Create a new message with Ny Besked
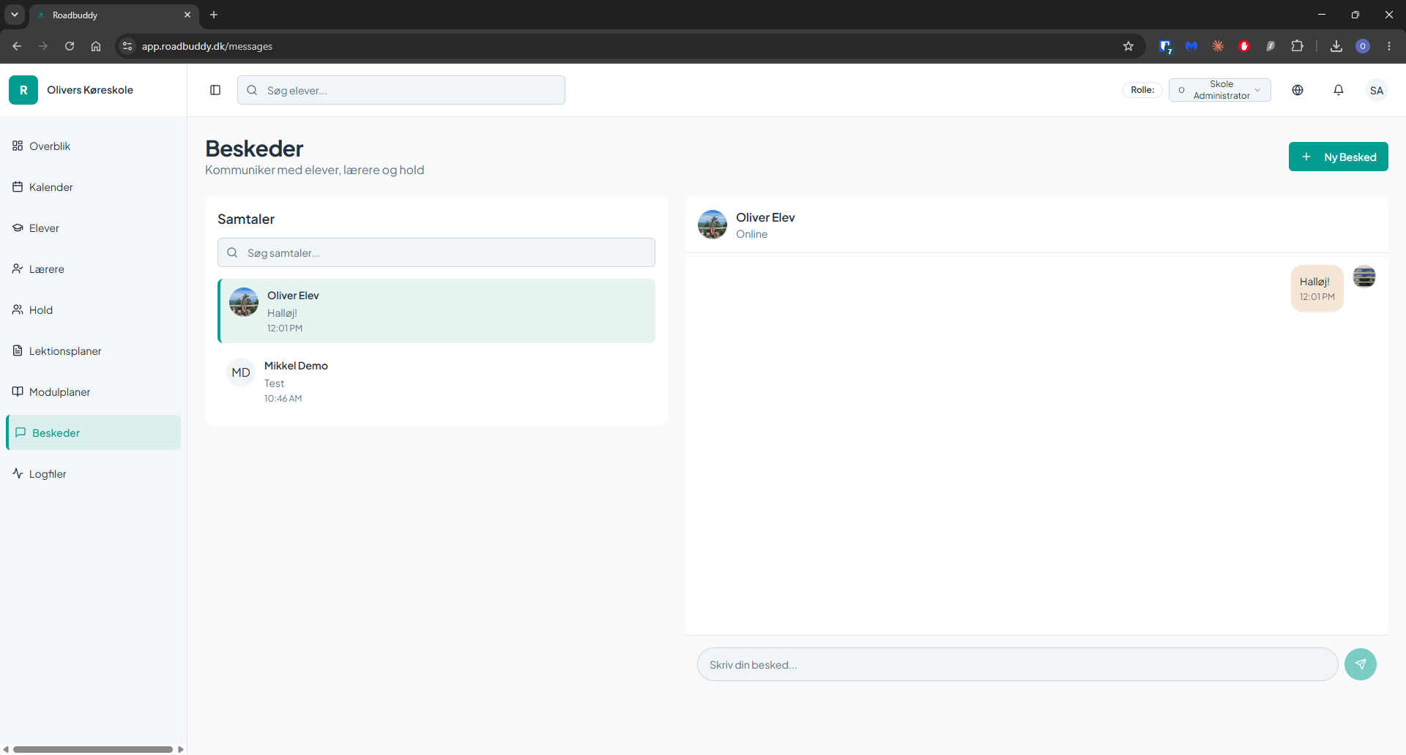This screenshot has width=1406, height=755. [x=1339, y=157]
